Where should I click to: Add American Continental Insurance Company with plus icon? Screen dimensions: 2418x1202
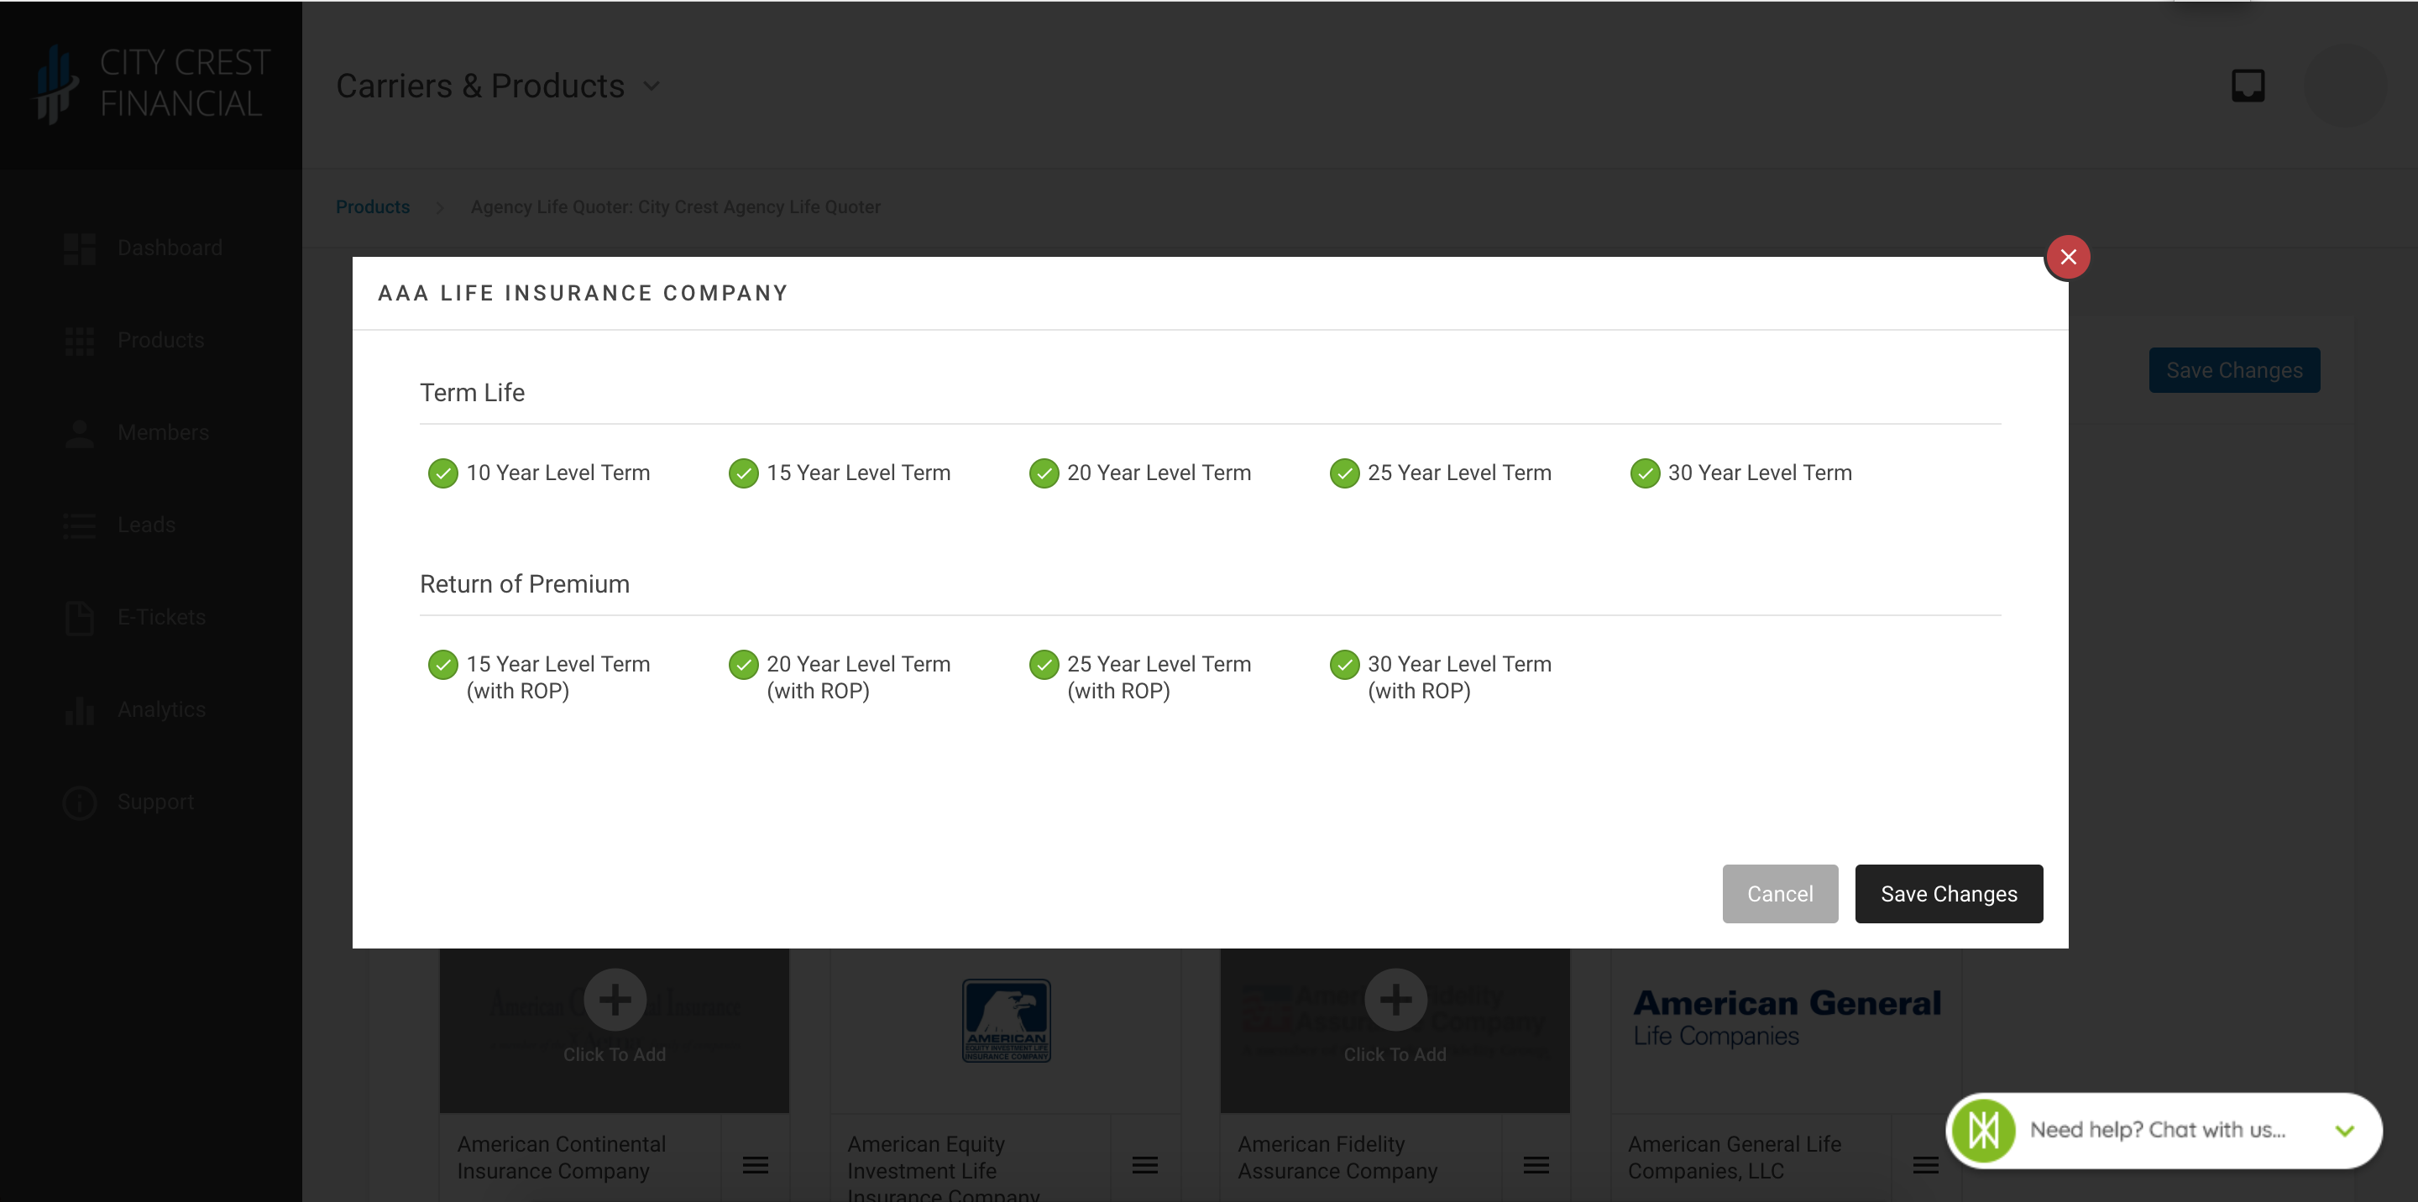tap(615, 1001)
